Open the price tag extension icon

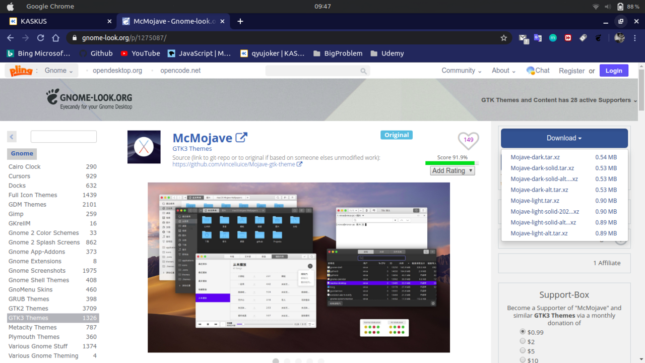tap(583, 38)
